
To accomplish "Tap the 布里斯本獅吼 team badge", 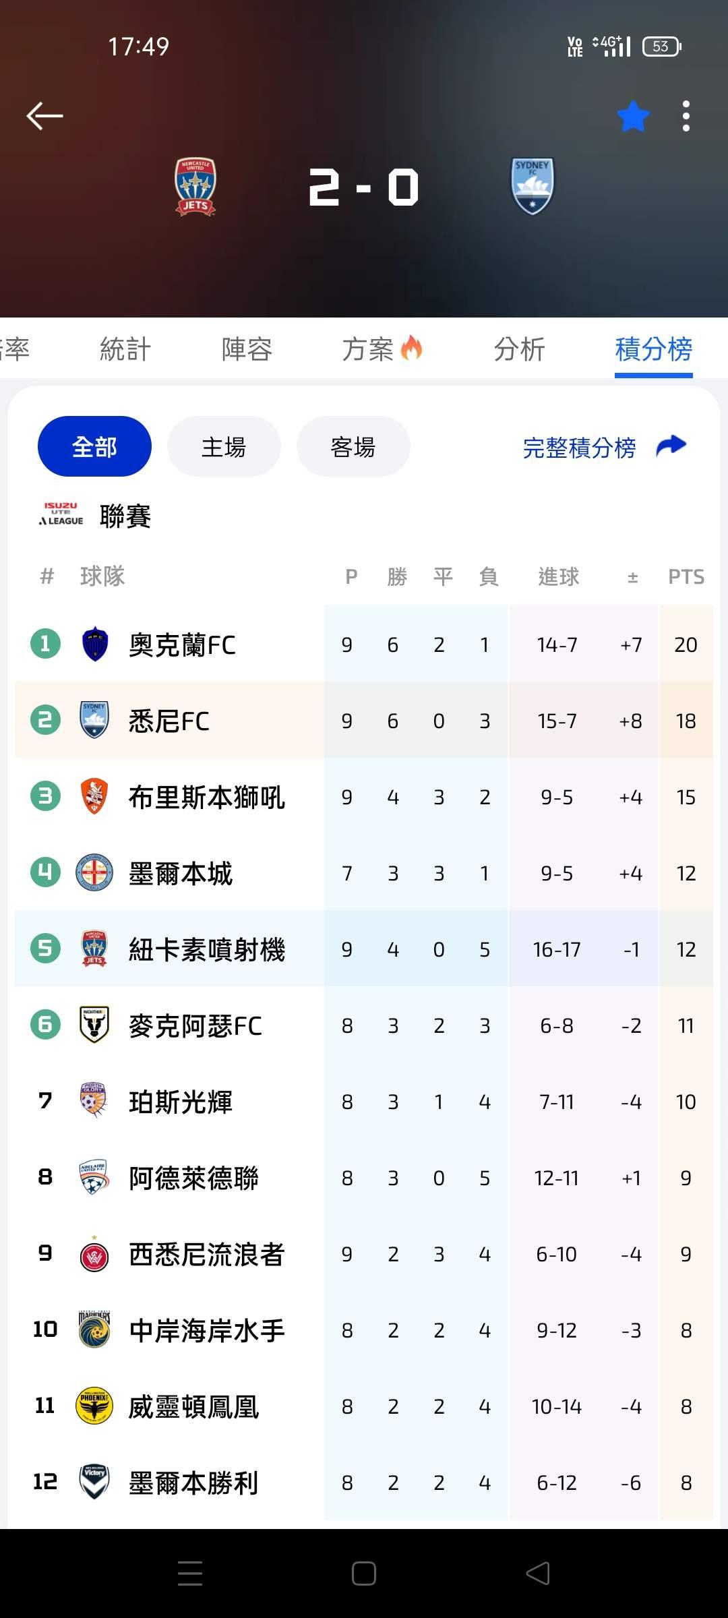I will (94, 797).
